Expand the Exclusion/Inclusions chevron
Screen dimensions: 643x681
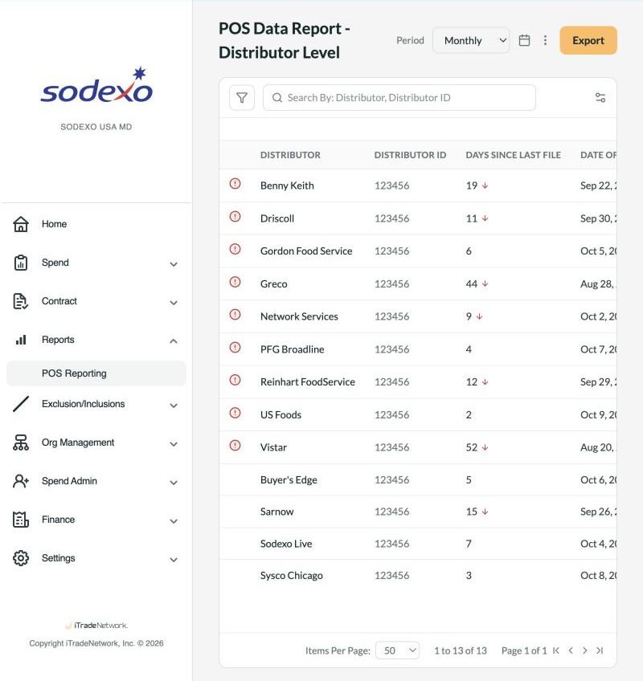(174, 406)
